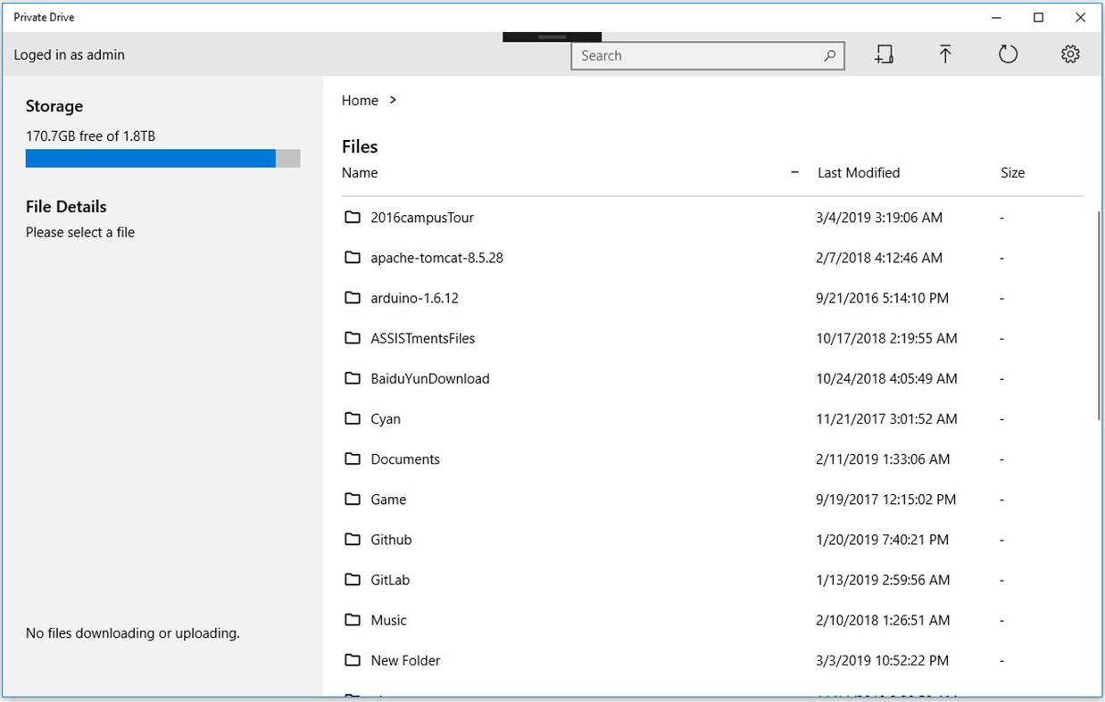Click the breadcrumb chevron after Home

tap(393, 100)
